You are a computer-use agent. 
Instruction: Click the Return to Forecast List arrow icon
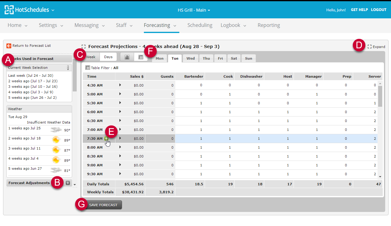[x=9, y=46]
